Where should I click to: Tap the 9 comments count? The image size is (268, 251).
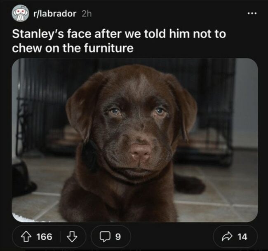[118, 237]
